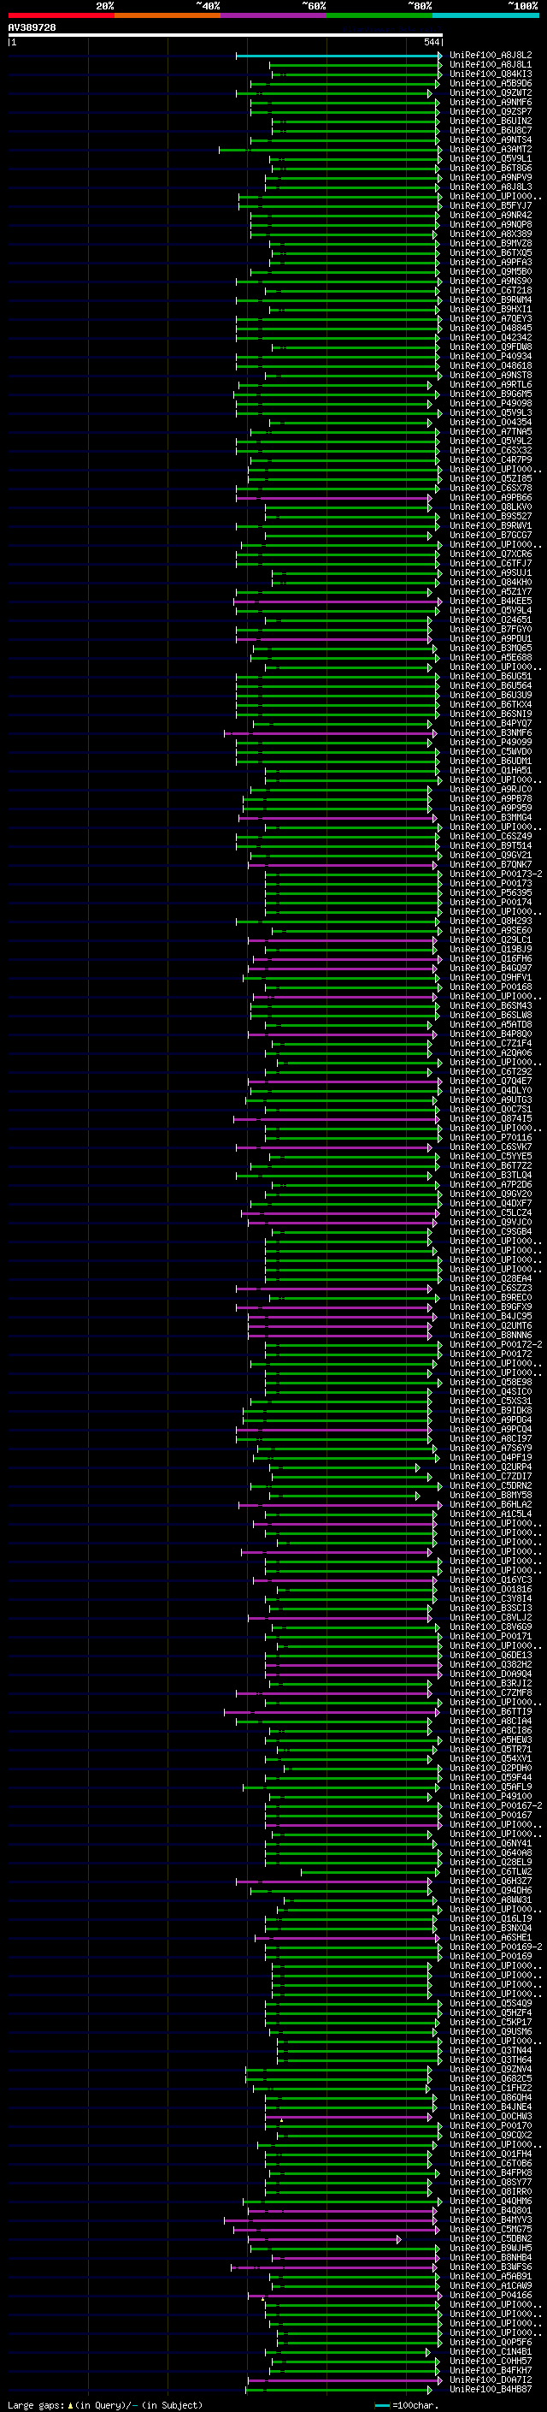Viewport: 547px width, 2412px height.
Task: Select hit label UniRef100_Q19BJ9
Action: coord(491,949)
